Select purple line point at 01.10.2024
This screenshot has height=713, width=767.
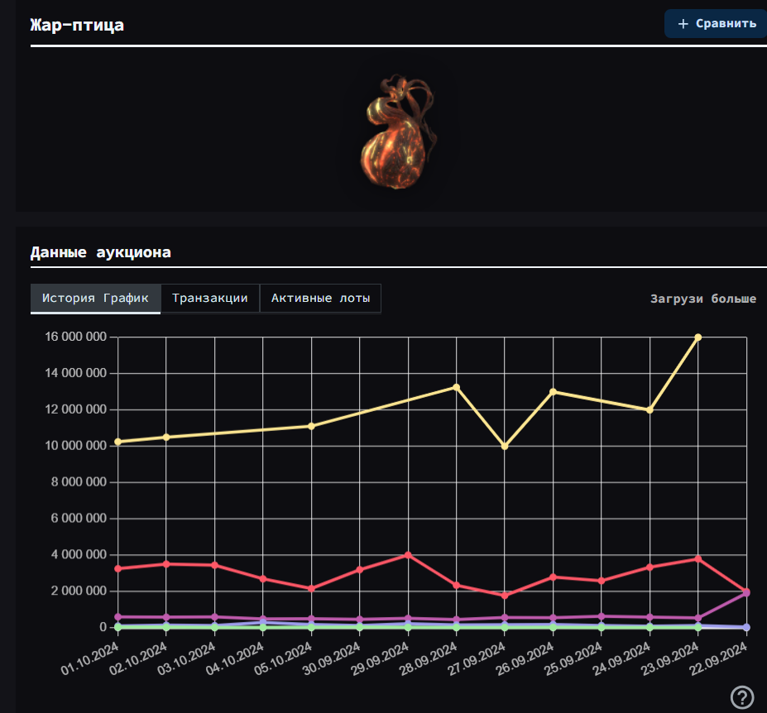[x=117, y=617]
